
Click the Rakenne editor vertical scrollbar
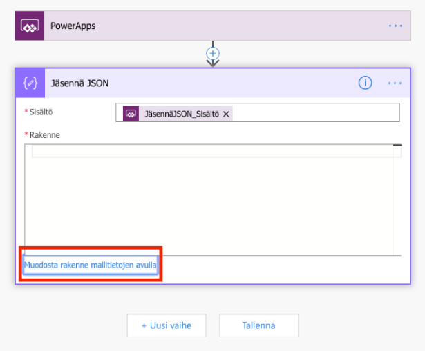tap(397, 200)
